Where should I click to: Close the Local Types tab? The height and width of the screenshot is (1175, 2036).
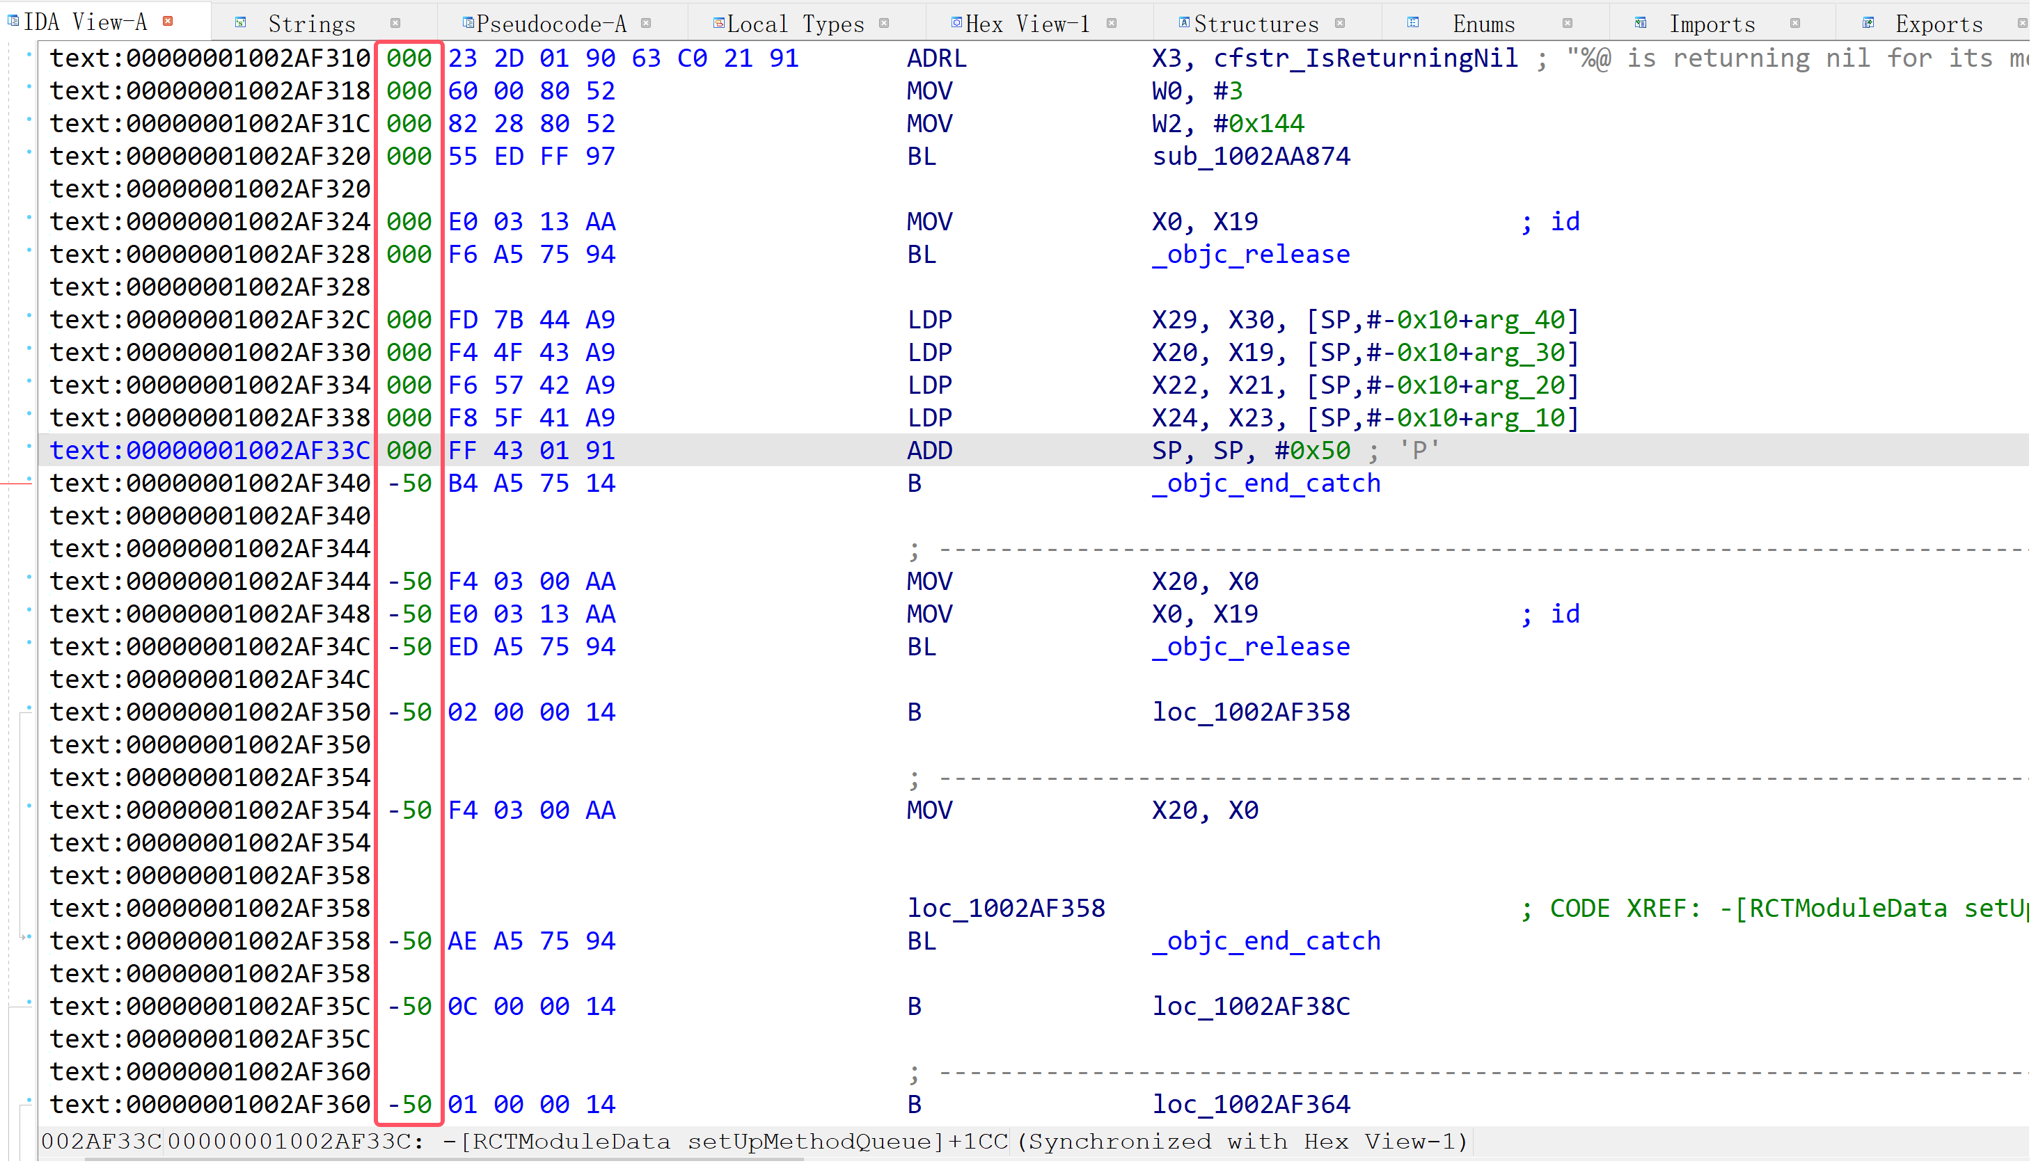coord(884,24)
